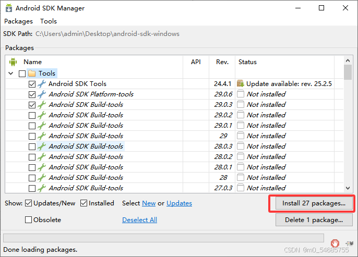
Task: Toggle the Tools folder checkbox
Action: (22, 74)
